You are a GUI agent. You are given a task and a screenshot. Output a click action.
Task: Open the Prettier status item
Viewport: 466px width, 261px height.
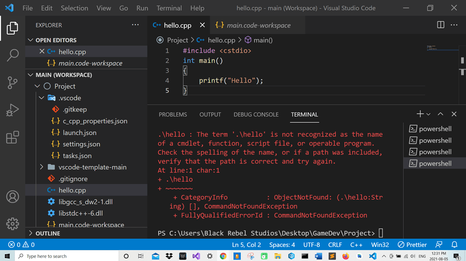tap(412, 245)
